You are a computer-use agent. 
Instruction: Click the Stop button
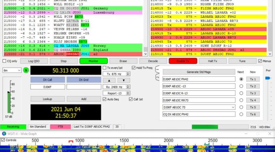[63, 61]
